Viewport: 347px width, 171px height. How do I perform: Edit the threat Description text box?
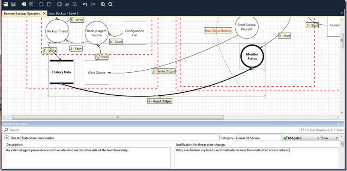[88, 158]
